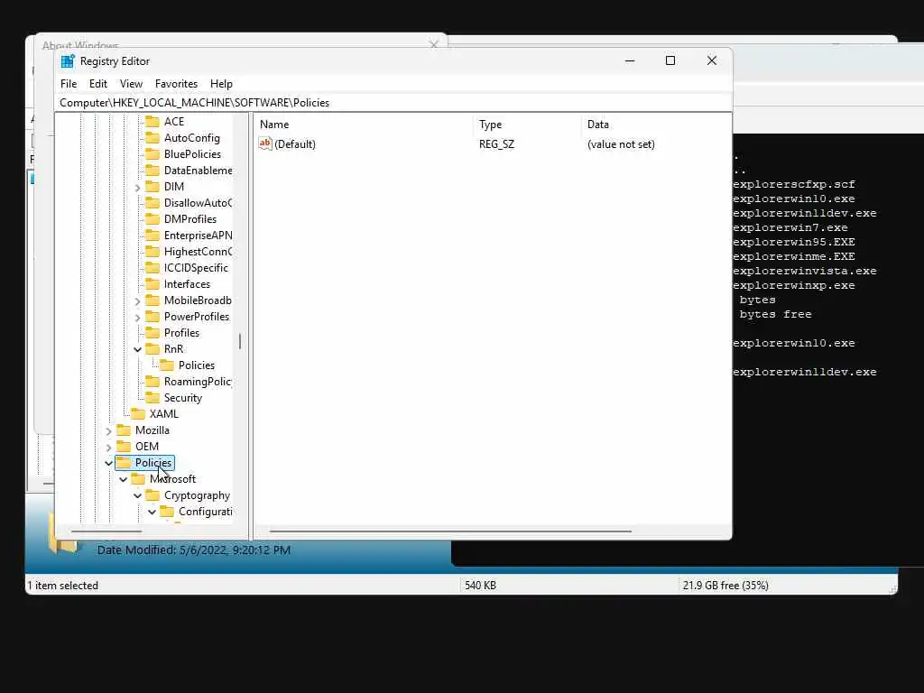The height and width of the screenshot is (693, 924).
Task: Select the RoamingPolic folder icon
Action: 152,382
